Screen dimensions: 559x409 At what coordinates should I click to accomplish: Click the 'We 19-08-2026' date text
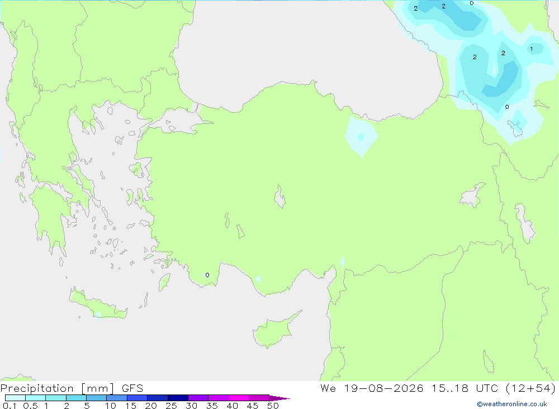pos(372,388)
